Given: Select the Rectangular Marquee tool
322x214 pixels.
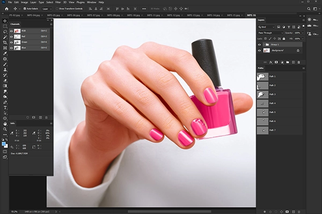Looking at the screenshot, I should 5,26.
